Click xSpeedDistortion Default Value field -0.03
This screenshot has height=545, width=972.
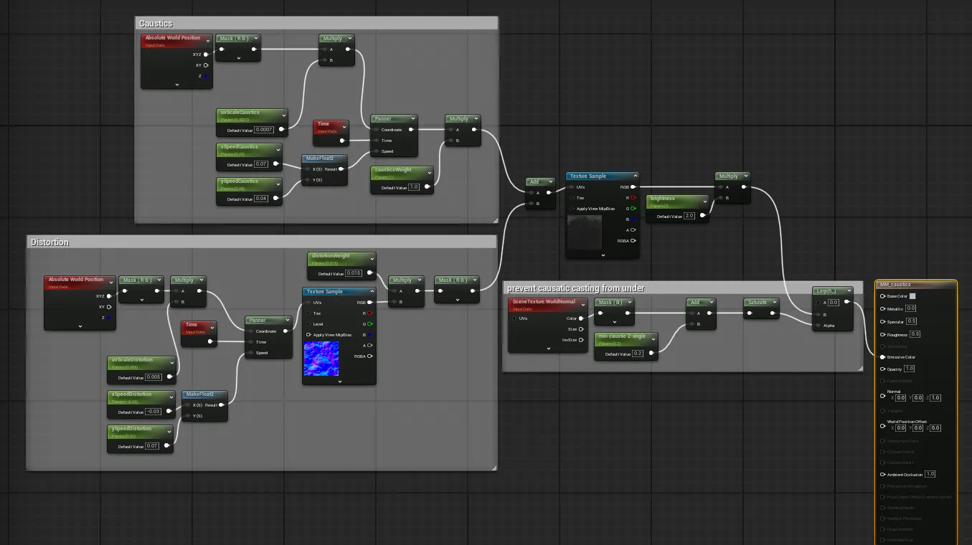pos(154,412)
